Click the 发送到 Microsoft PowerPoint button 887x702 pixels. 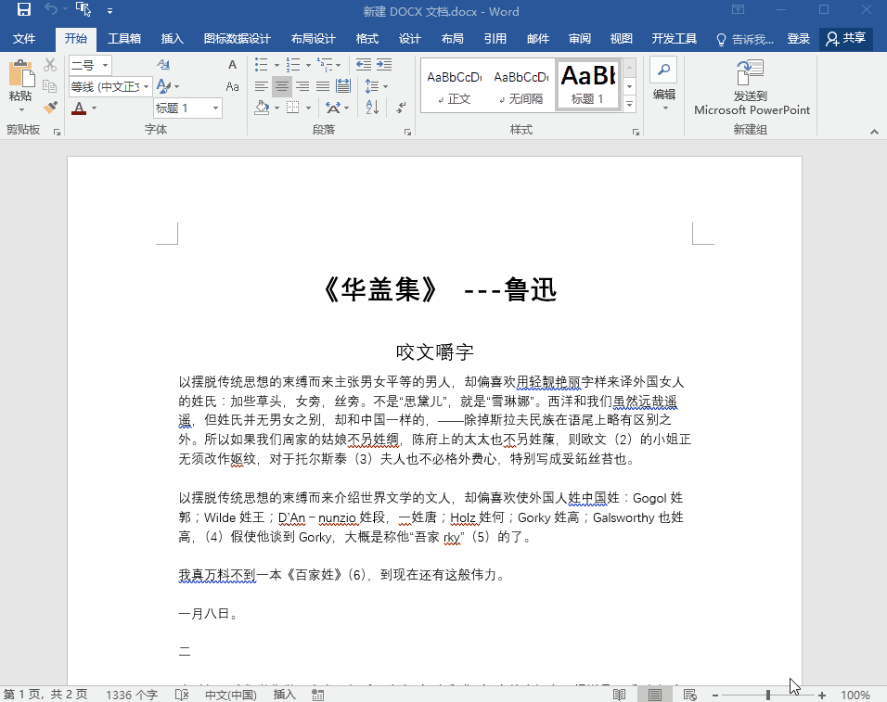(x=750, y=83)
